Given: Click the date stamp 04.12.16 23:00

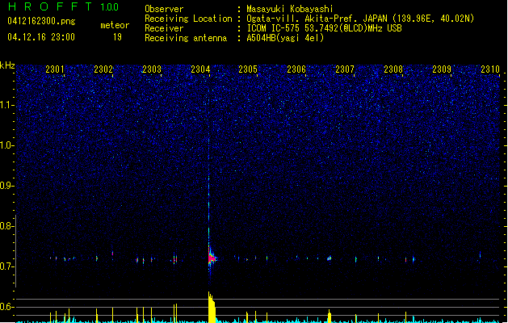Looking at the screenshot, I should (x=41, y=37).
